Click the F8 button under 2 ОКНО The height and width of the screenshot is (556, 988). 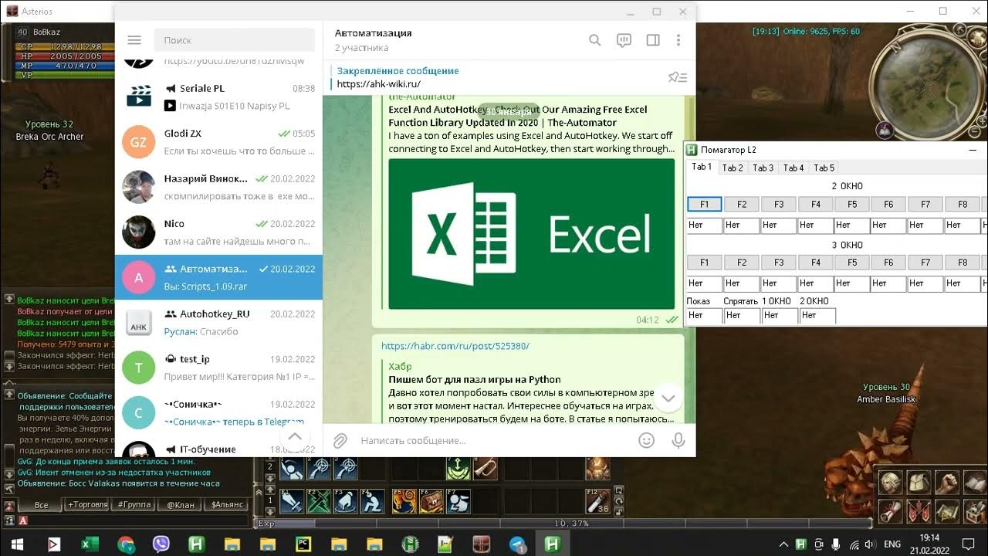963,204
